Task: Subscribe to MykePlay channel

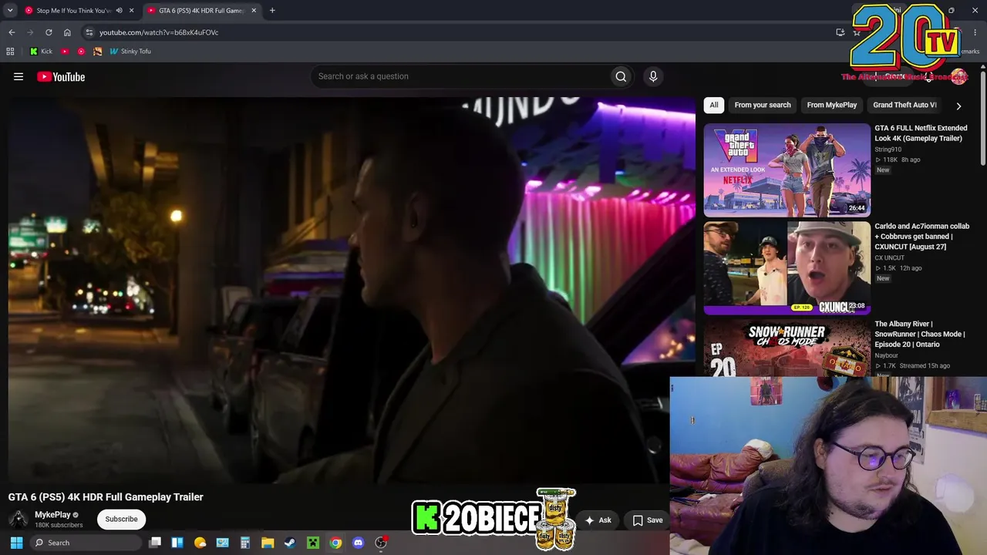Action: coord(121,519)
